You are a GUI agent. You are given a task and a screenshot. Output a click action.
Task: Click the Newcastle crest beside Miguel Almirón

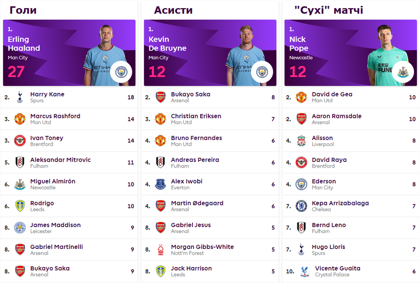[x=20, y=184]
